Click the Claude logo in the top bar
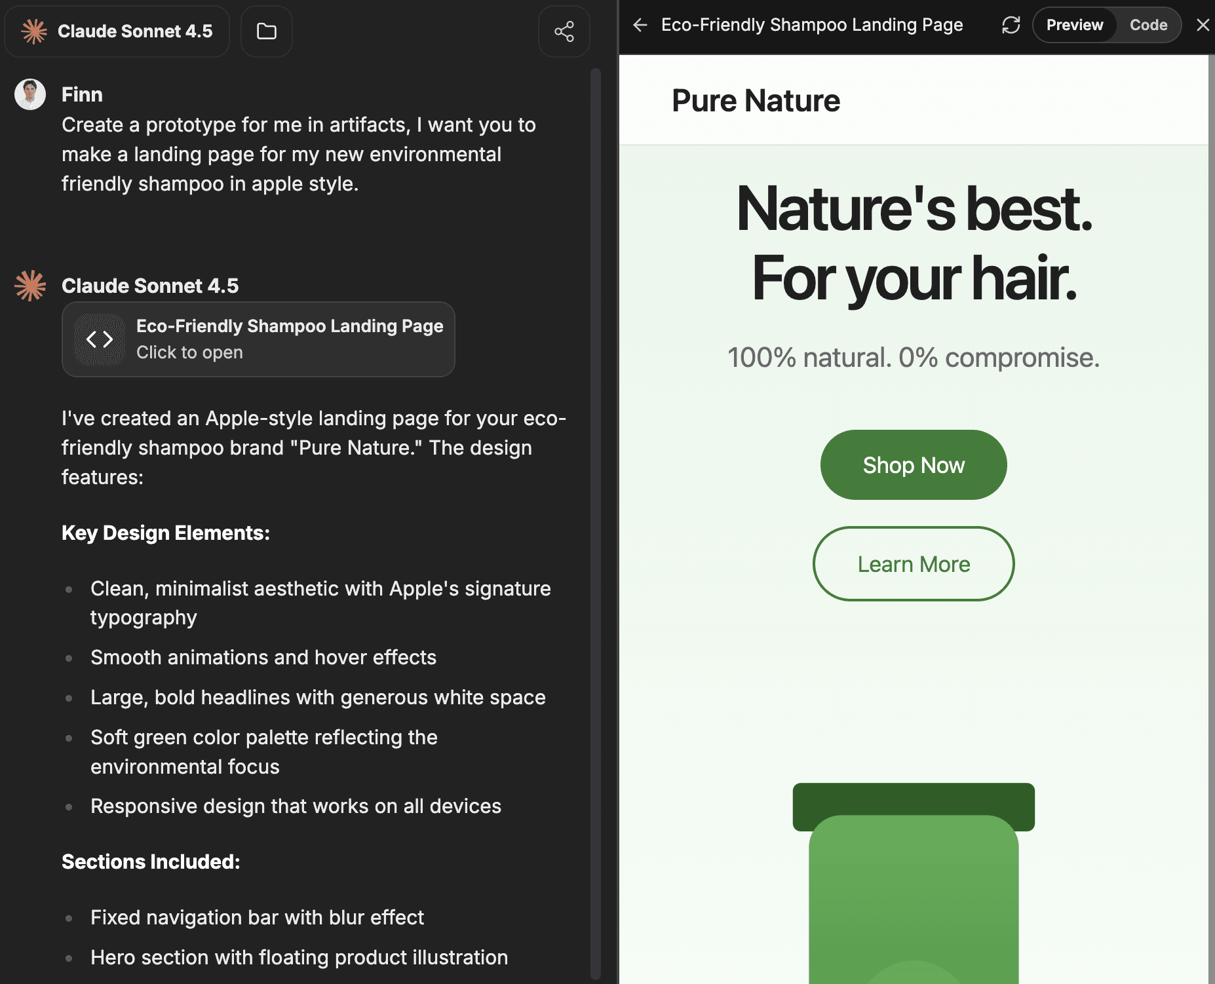This screenshot has width=1215, height=984. click(x=34, y=31)
